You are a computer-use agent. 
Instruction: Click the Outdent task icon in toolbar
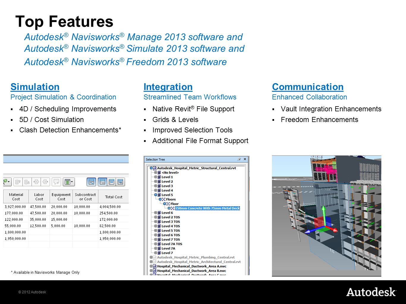(x=45, y=182)
